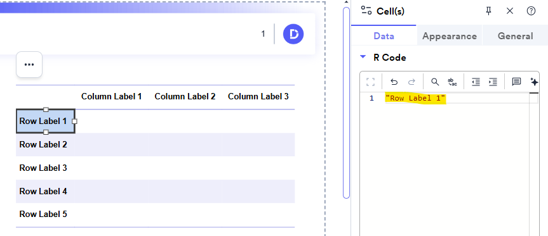Undo last edit in code editor
Screen dimensions: 548x236
394,82
